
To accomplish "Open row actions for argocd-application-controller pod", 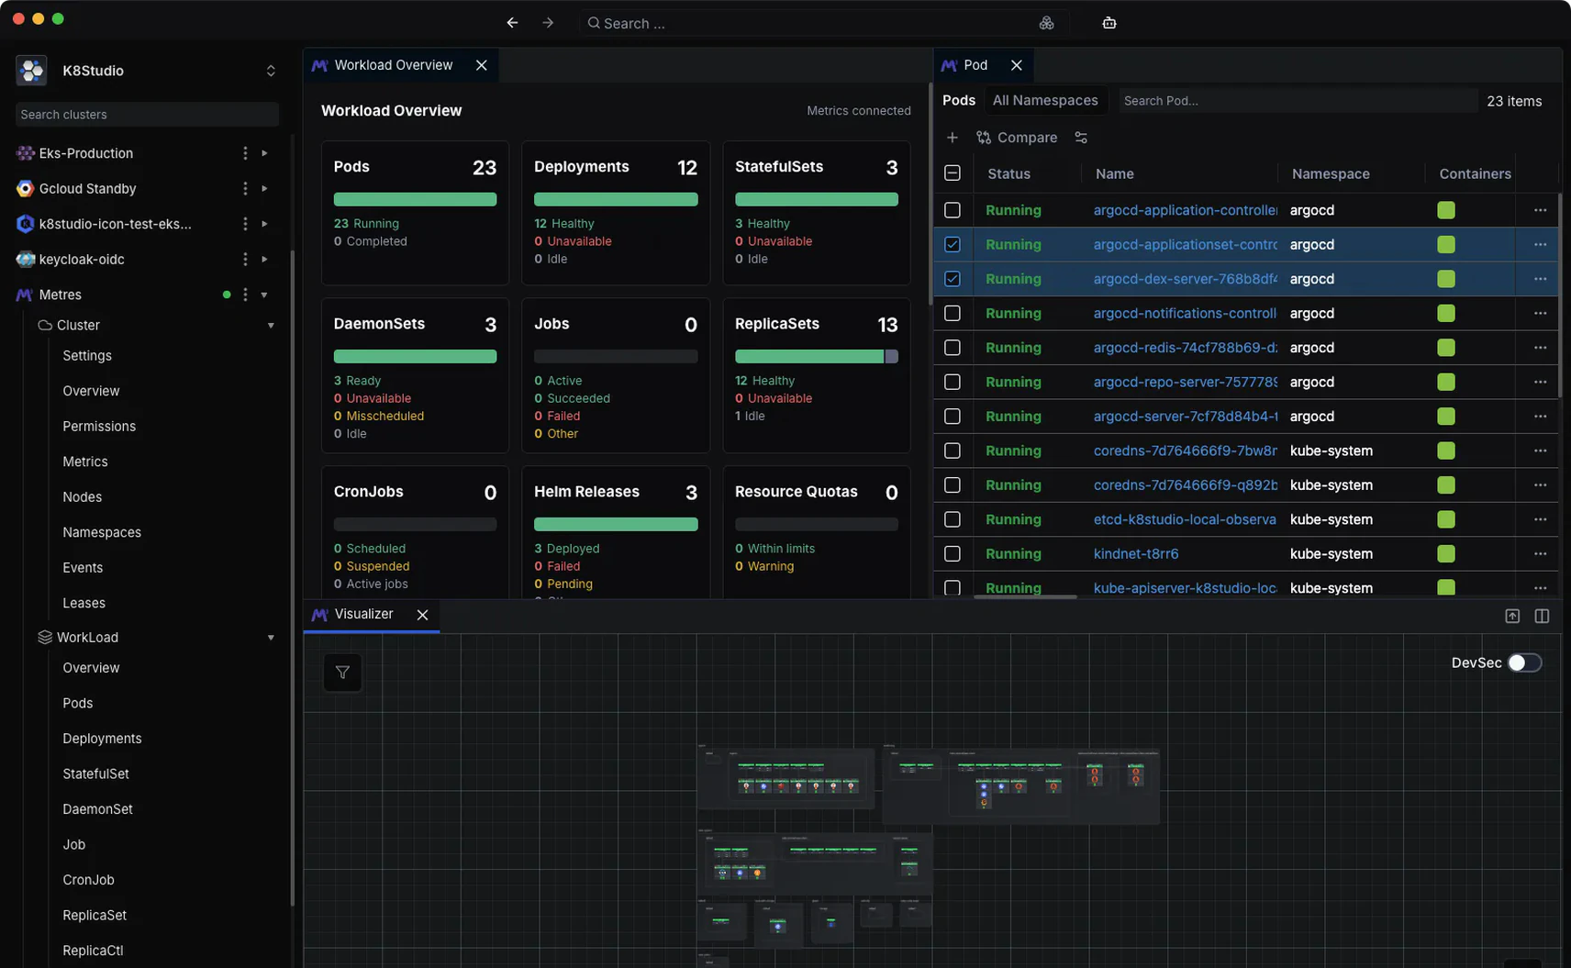I will [x=1540, y=210].
